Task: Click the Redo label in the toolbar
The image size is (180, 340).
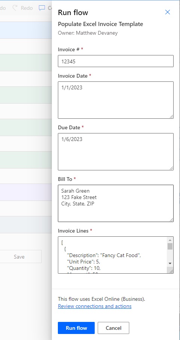Action: coord(27,8)
